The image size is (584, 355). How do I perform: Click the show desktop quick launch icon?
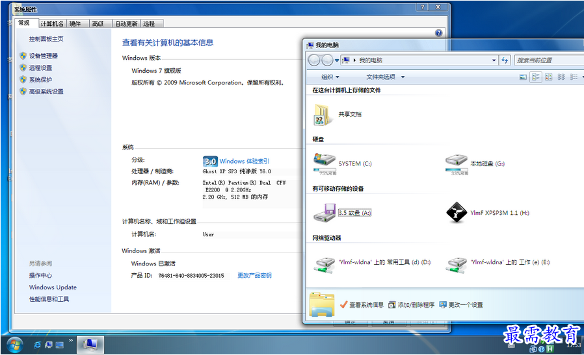(x=60, y=345)
